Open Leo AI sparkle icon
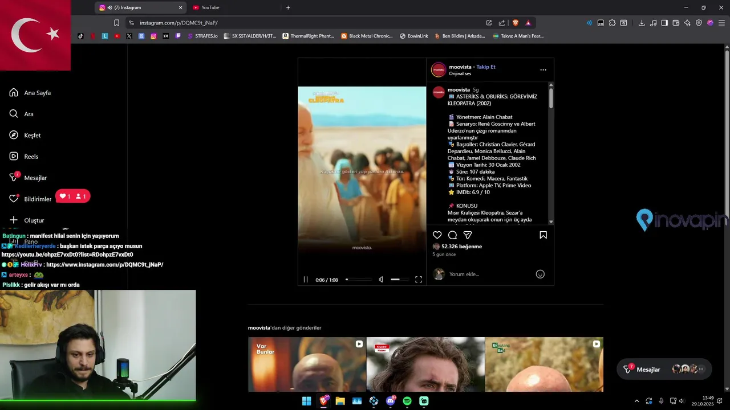The image size is (730, 410). click(x=687, y=23)
